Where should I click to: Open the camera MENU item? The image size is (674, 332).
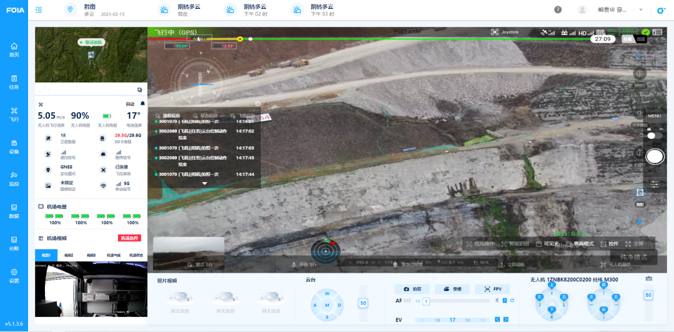(654, 116)
